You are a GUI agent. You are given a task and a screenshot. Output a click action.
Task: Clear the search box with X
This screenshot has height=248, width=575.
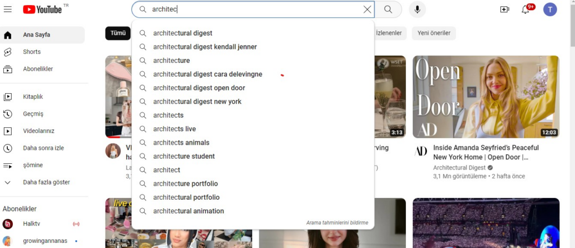(x=367, y=10)
